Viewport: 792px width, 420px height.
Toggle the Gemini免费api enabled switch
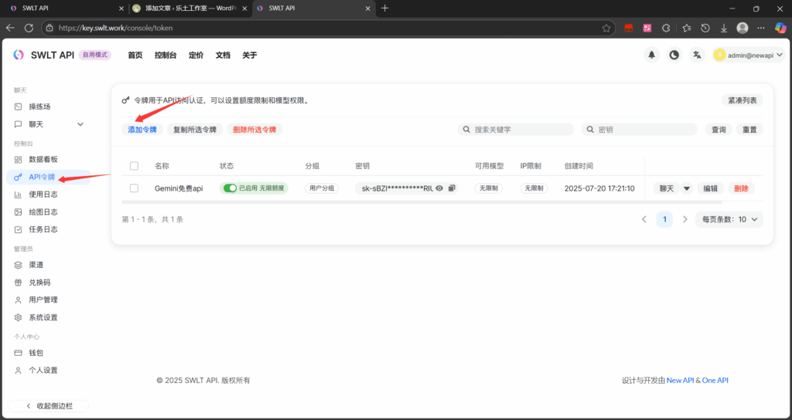click(x=229, y=188)
